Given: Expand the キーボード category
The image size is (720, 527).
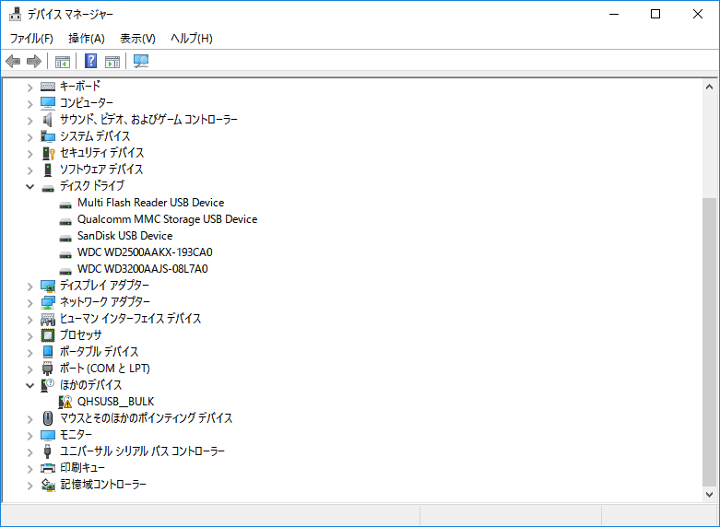Looking at the screenshot, I should [x=30, y=87].
